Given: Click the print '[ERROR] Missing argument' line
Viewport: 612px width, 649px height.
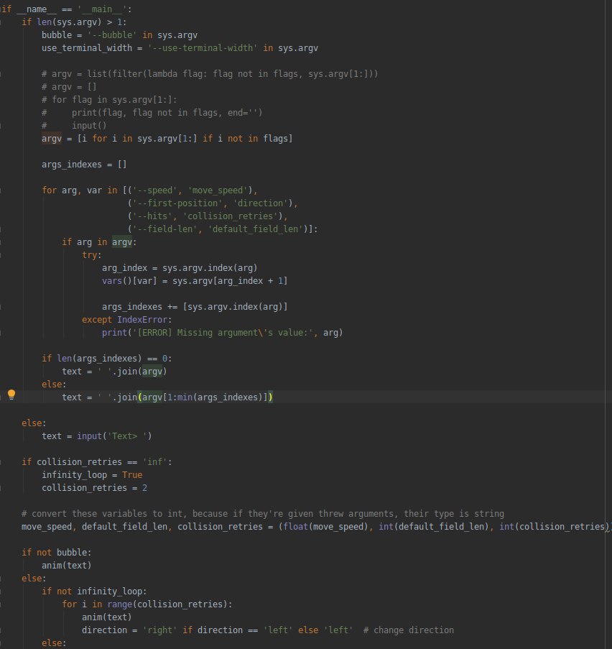Looking at the screenshot, I should (222, 332).
